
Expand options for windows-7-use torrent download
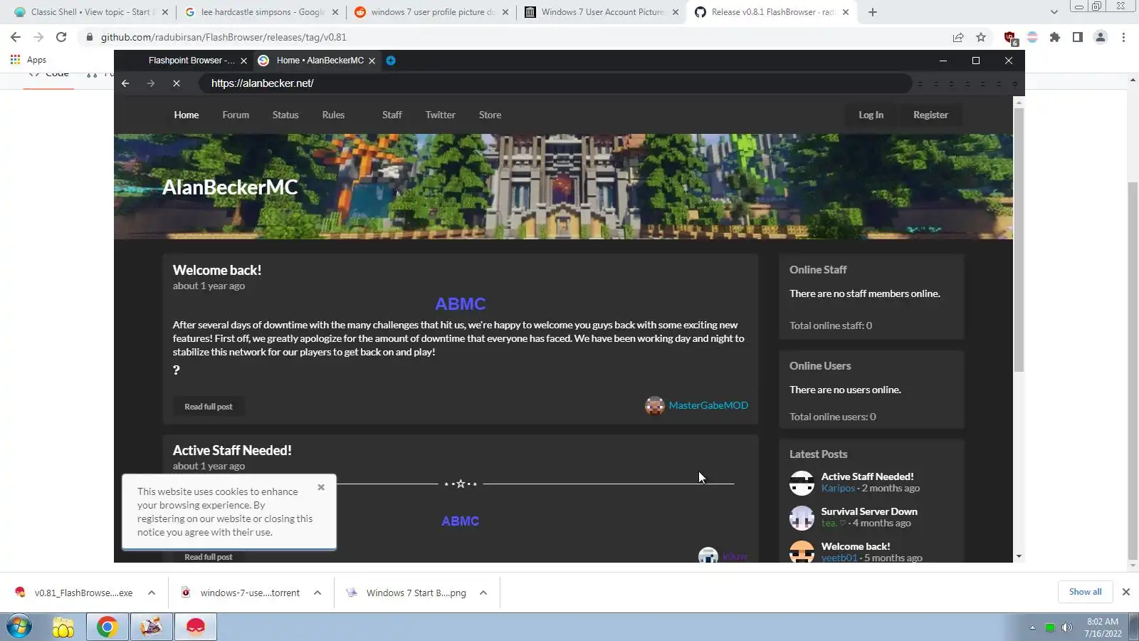click(317, 593)
